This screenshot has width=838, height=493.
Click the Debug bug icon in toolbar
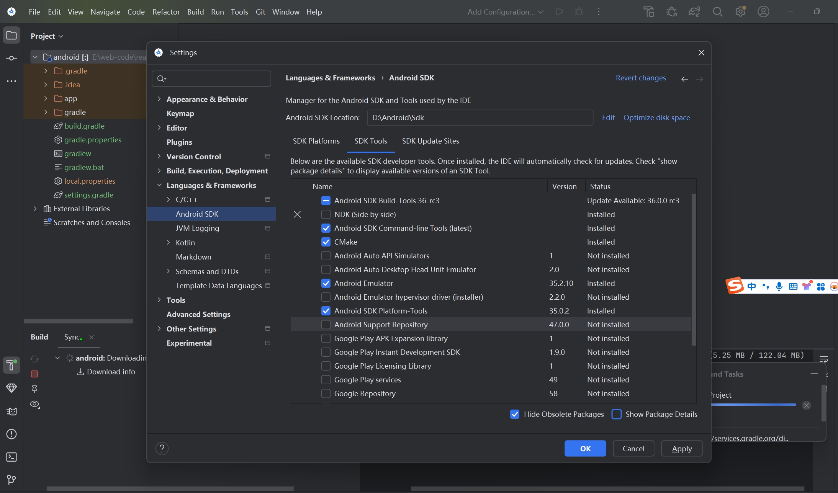coord(579,12)
